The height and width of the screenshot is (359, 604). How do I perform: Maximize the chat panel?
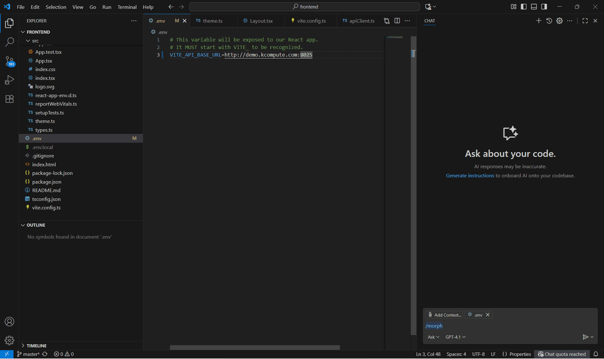585,21
